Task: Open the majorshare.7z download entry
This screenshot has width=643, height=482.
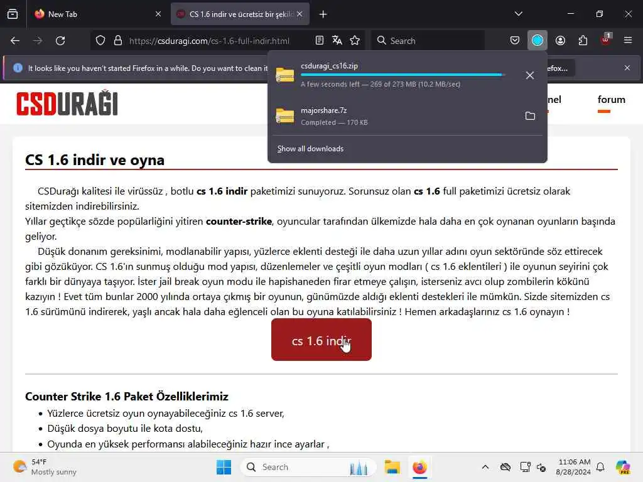Action: click(395, 116)
